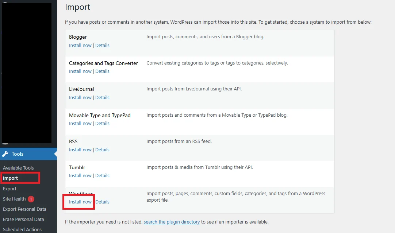This screenshot has height=233, width=395.
Task: View Details for the WordPress importer
Action: coord(102,202)
